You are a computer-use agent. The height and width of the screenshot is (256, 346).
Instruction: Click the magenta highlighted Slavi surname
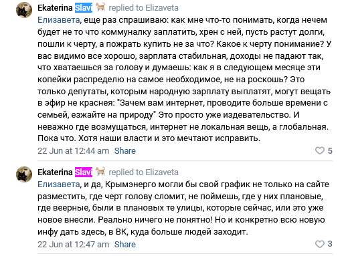(84, 172)
